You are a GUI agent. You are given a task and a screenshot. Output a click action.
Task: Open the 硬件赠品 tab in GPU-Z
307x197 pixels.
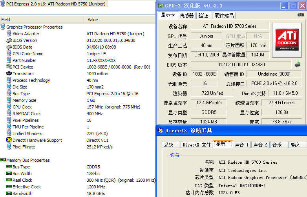pos(225,15)
